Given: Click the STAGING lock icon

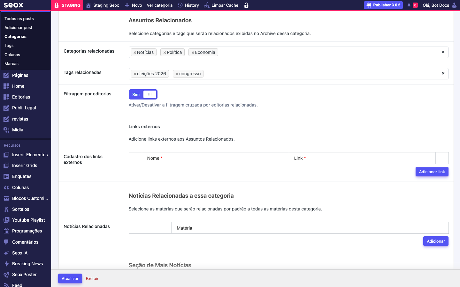Looking at the screenshot, I should pyautogui.click(x=57, y=5).
